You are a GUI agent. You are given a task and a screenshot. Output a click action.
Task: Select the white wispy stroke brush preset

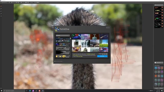159,24
